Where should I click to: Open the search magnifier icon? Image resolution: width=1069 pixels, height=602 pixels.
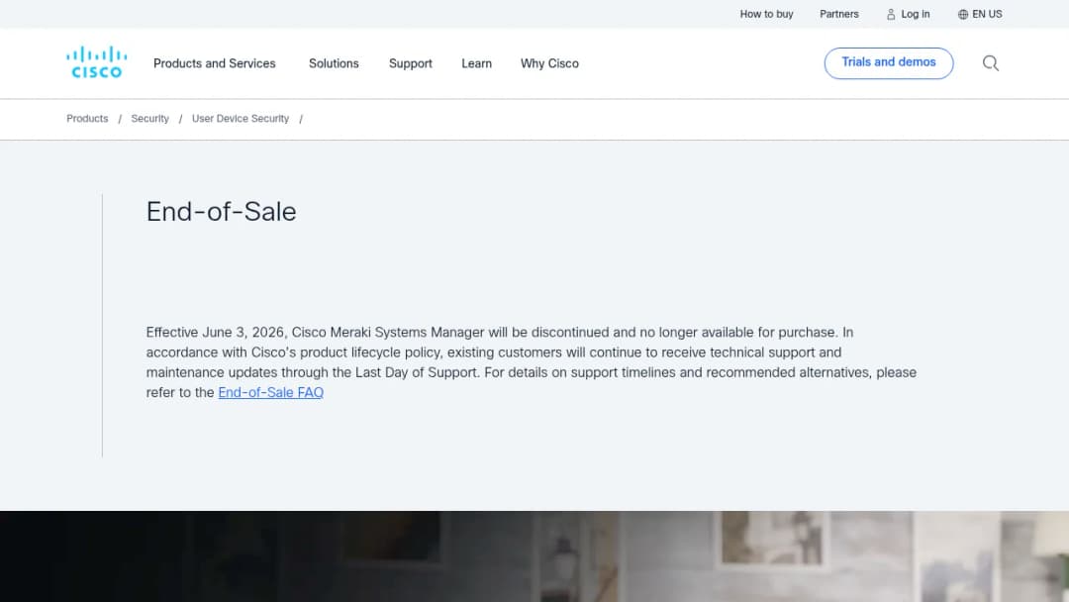(991, 63)
